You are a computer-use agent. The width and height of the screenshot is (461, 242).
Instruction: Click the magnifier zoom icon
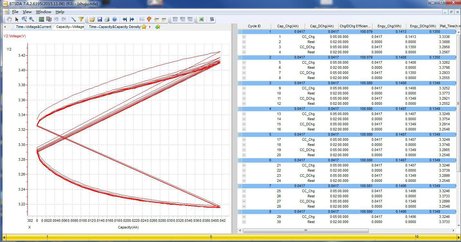[x=32, y=19]
